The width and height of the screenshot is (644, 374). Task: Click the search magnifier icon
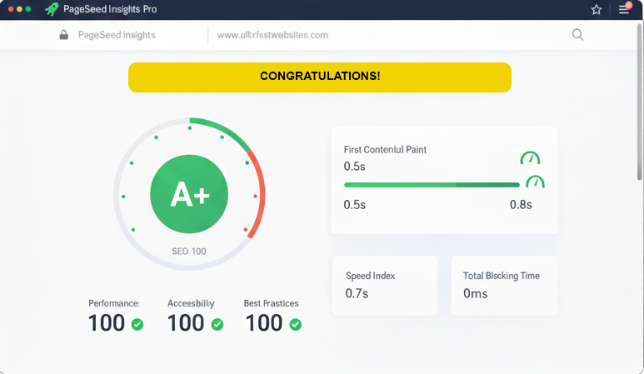pos(578,34)
